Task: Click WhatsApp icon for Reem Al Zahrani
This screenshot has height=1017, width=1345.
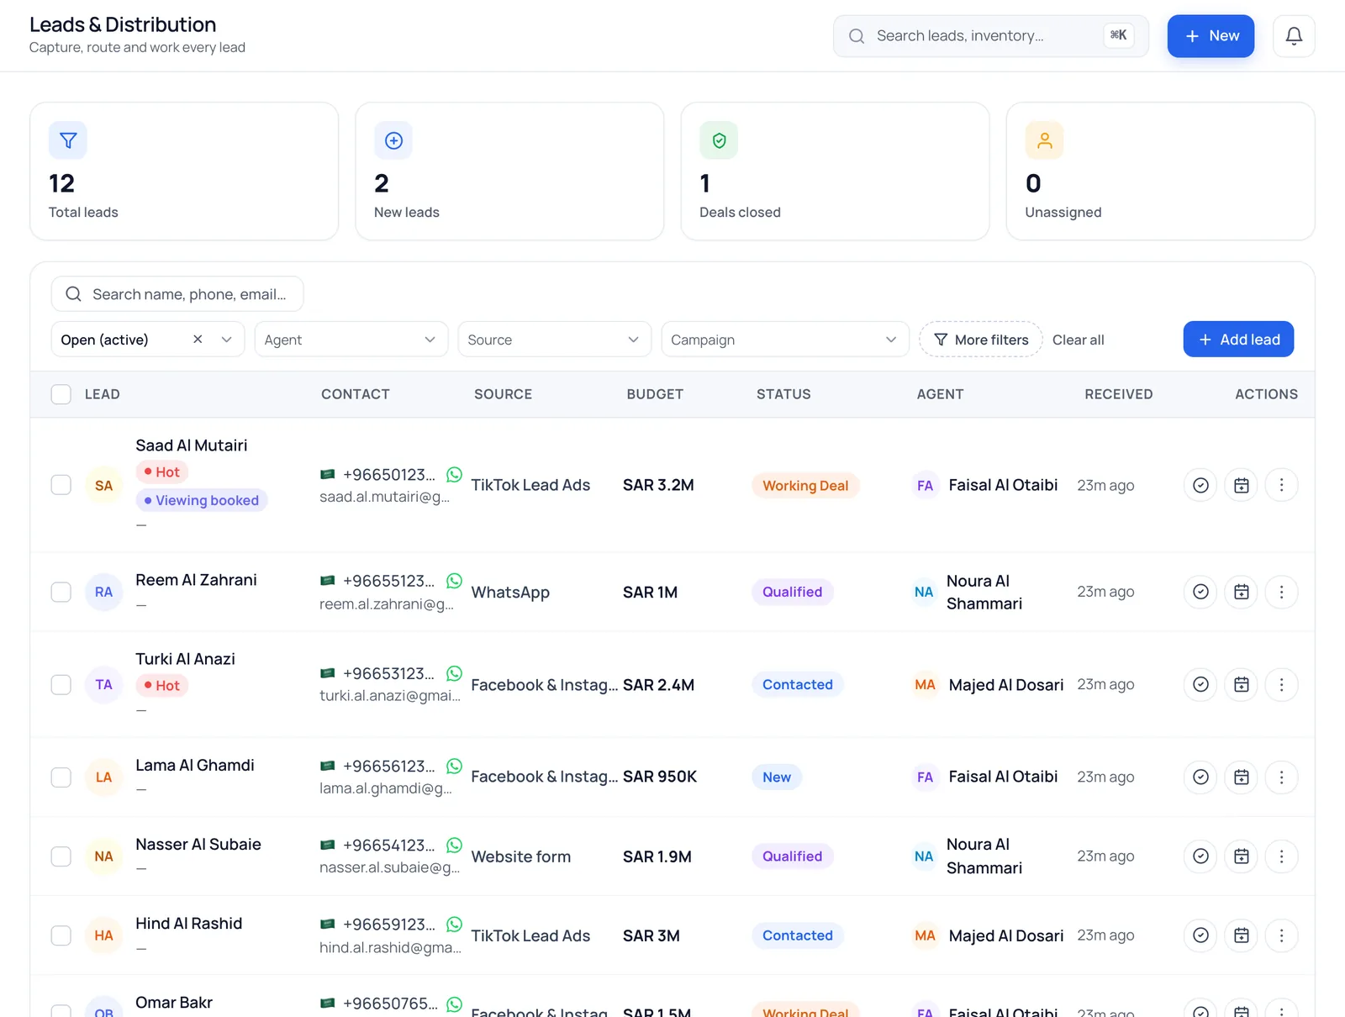Action: pyautogui.click(x=454, y=581)
